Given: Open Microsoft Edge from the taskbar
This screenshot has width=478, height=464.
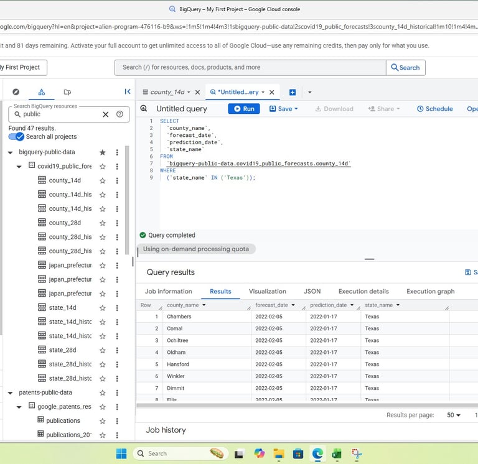Looking at the screenshot, I should coord(317,453).
